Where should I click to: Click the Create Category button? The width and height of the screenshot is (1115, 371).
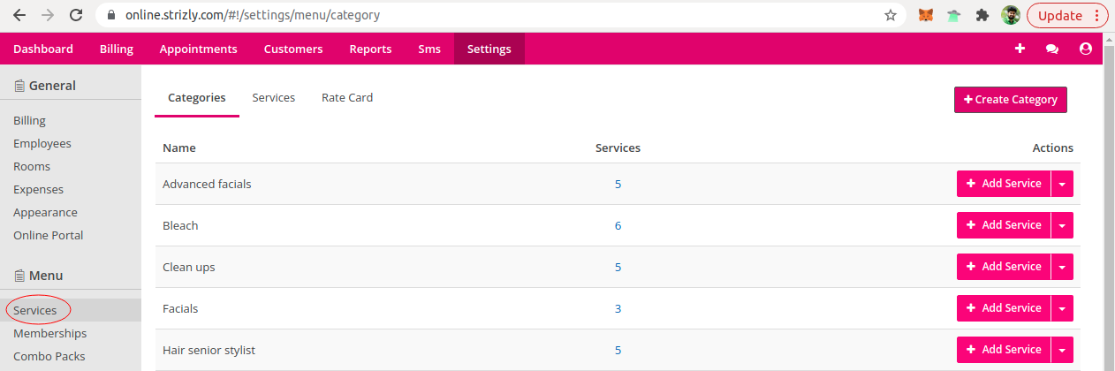pyautogui.click(x=1011, y=100)
